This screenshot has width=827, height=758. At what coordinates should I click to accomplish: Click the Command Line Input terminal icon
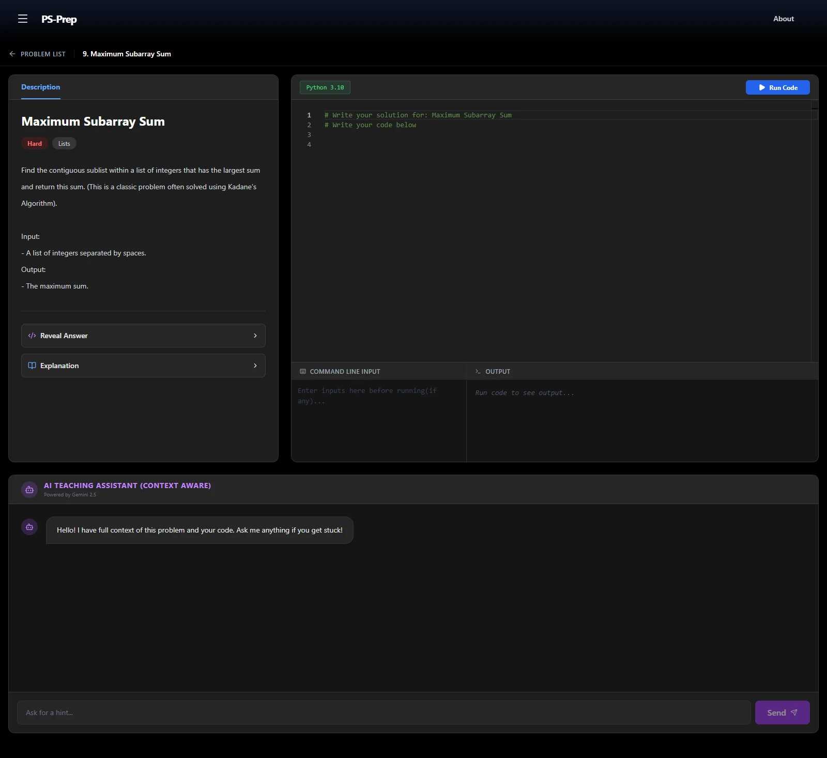pyautogui.click(x=303, y=371)
